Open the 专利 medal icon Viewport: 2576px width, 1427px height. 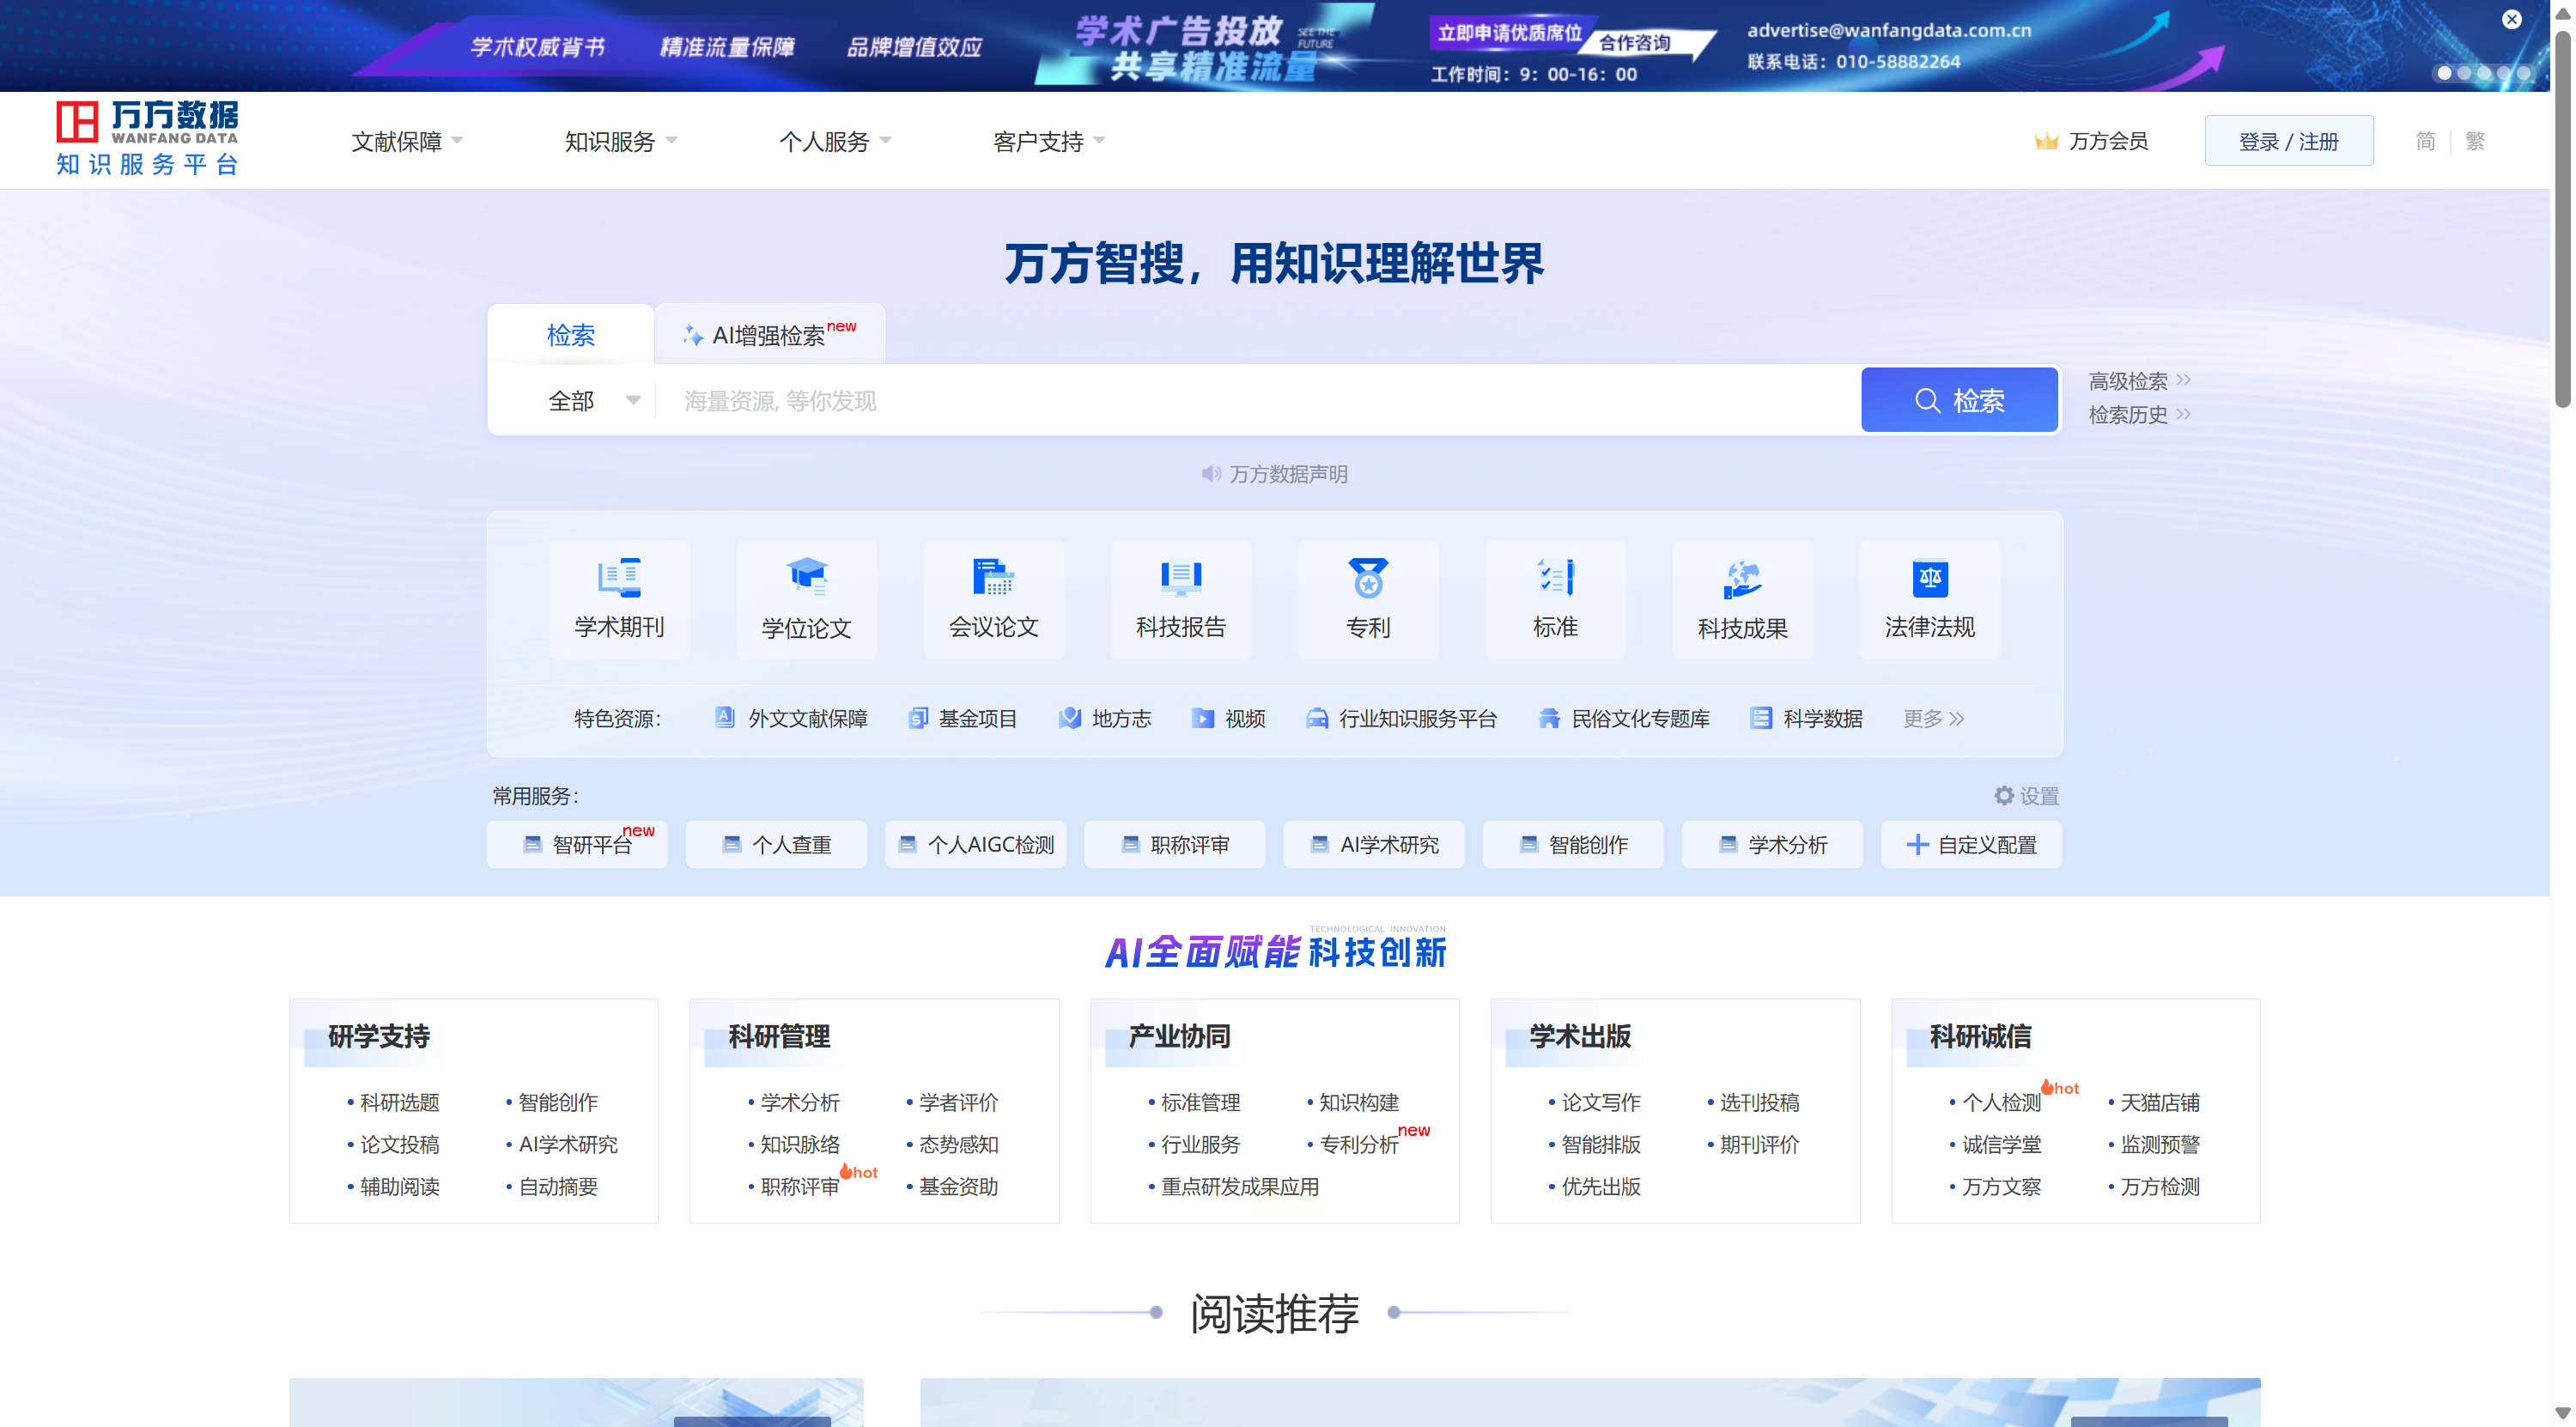click(x=1367, y=577)
